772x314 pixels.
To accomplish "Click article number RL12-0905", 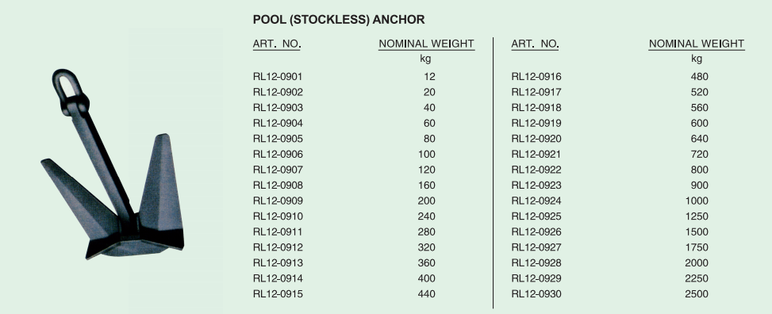I will 278,139.
